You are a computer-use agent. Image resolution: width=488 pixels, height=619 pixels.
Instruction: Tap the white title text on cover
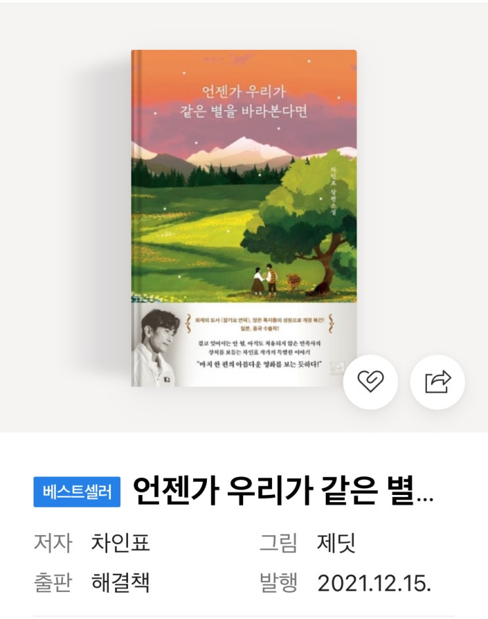pyautogui.click(x=244, y=102)
